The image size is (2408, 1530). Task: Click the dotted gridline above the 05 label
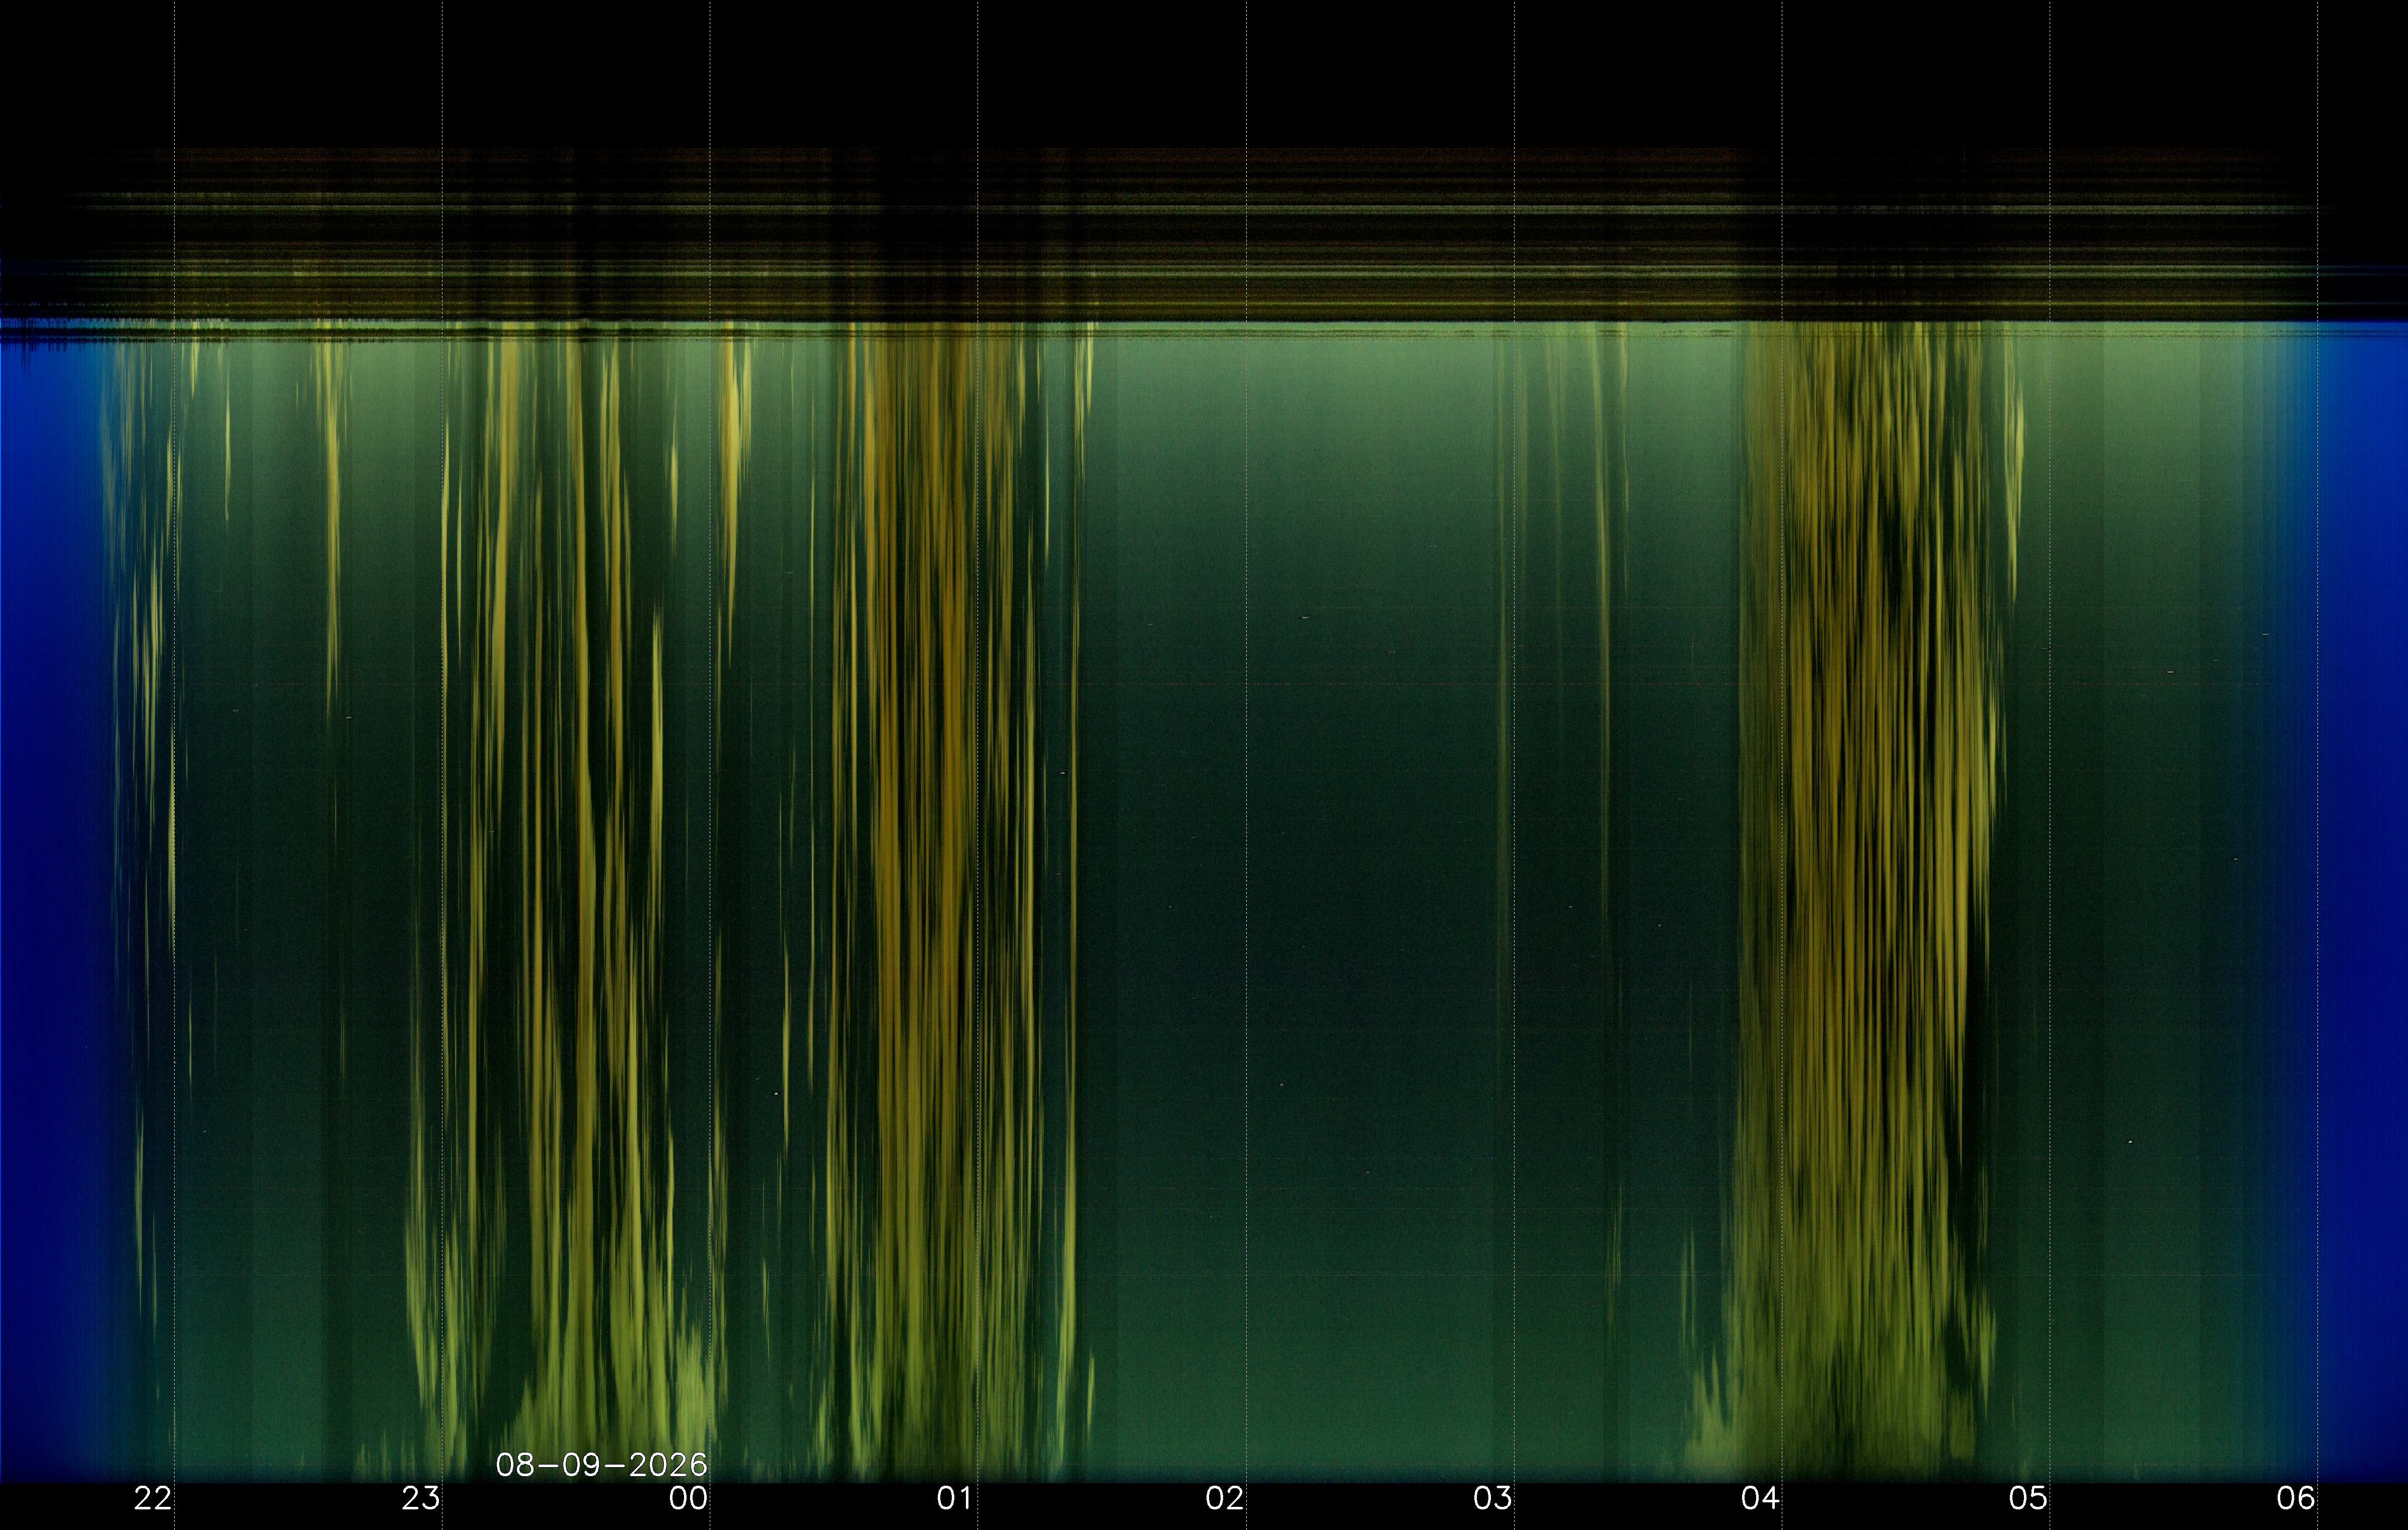click(x=2050, y=740)
